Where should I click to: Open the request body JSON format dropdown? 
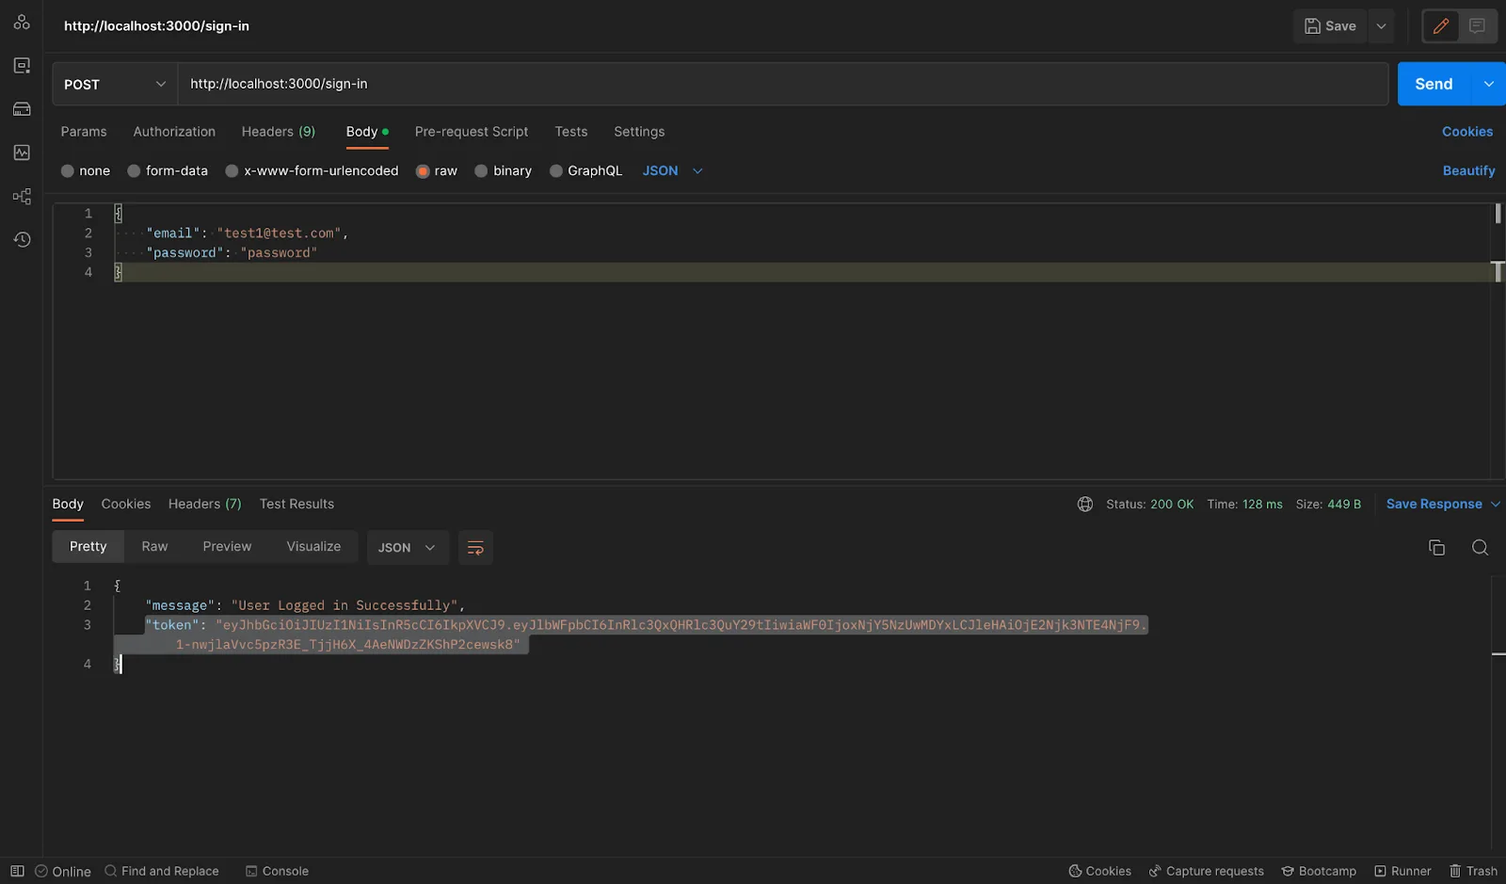tap(672, 170)
